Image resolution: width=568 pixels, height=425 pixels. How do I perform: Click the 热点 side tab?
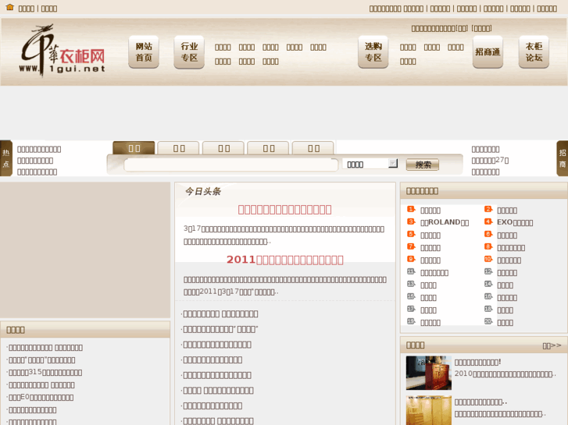click(x=5, y=158)
